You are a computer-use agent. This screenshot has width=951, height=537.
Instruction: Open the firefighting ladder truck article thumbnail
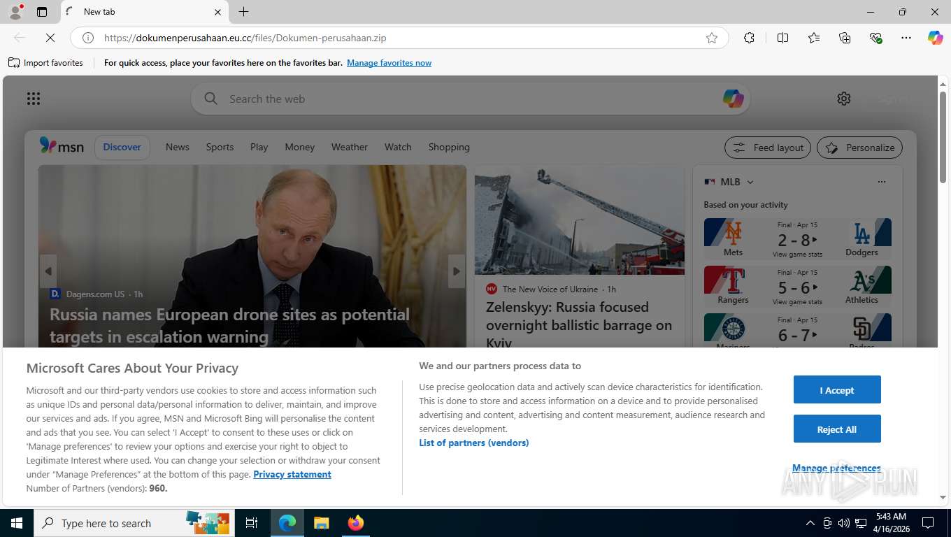(x=580, y=220)
